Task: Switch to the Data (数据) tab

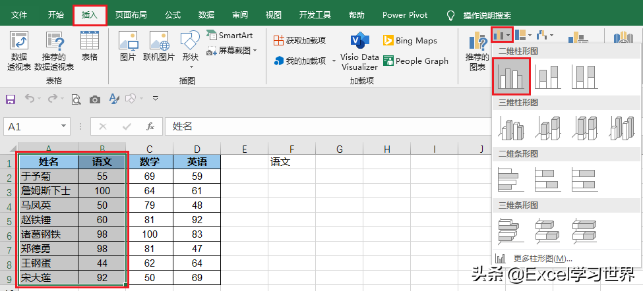Action: [206, 15]
